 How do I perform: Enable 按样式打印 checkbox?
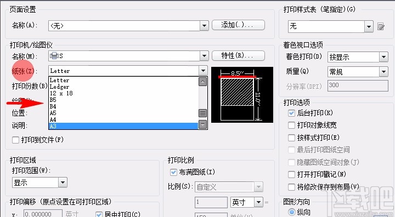pyautogui.click(x=291, y=138)
